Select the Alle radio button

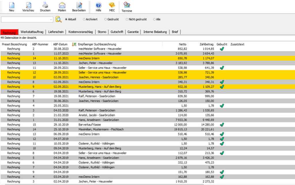[x=154, y=19]
